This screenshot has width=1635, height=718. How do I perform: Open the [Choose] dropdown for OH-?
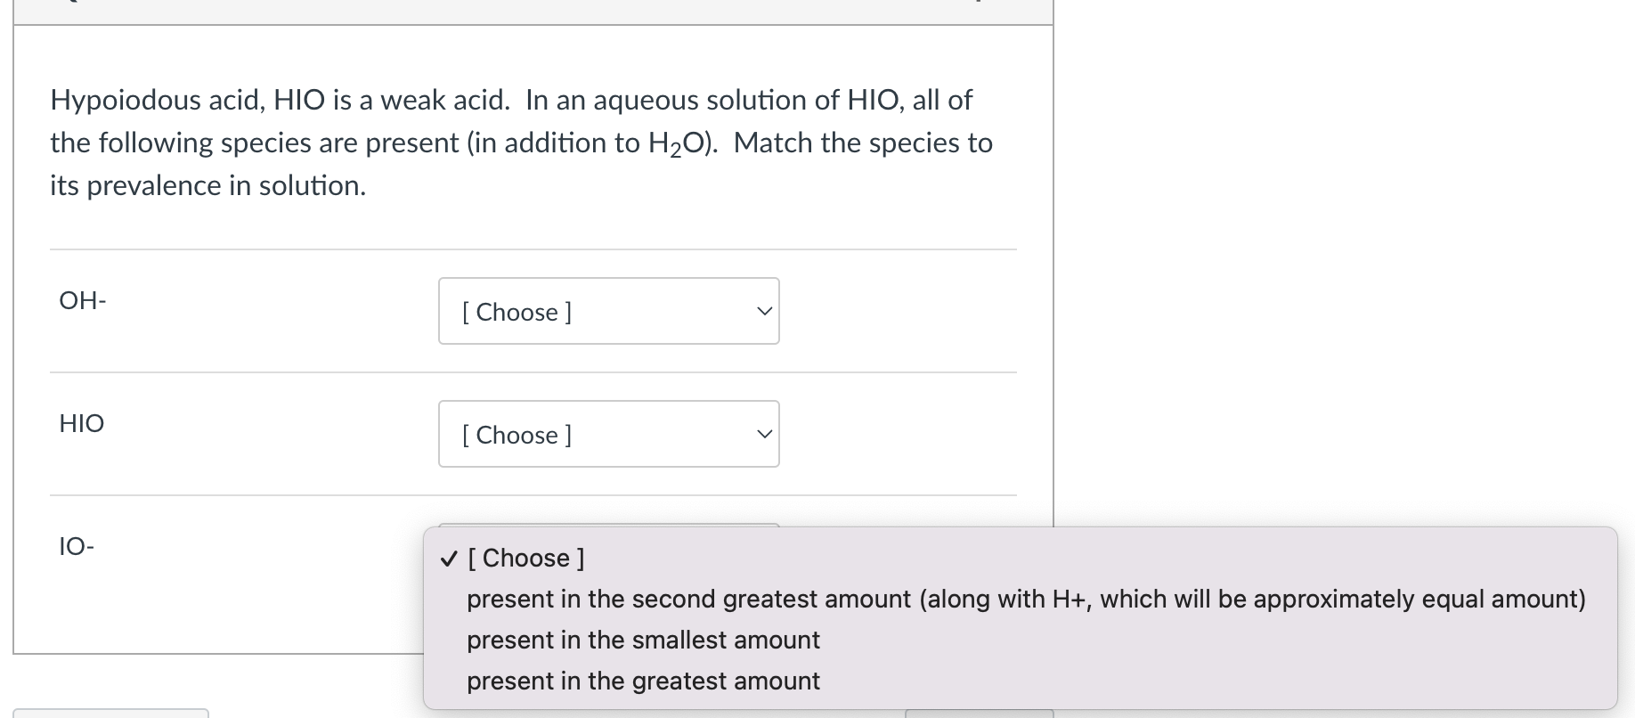[608, 311]
